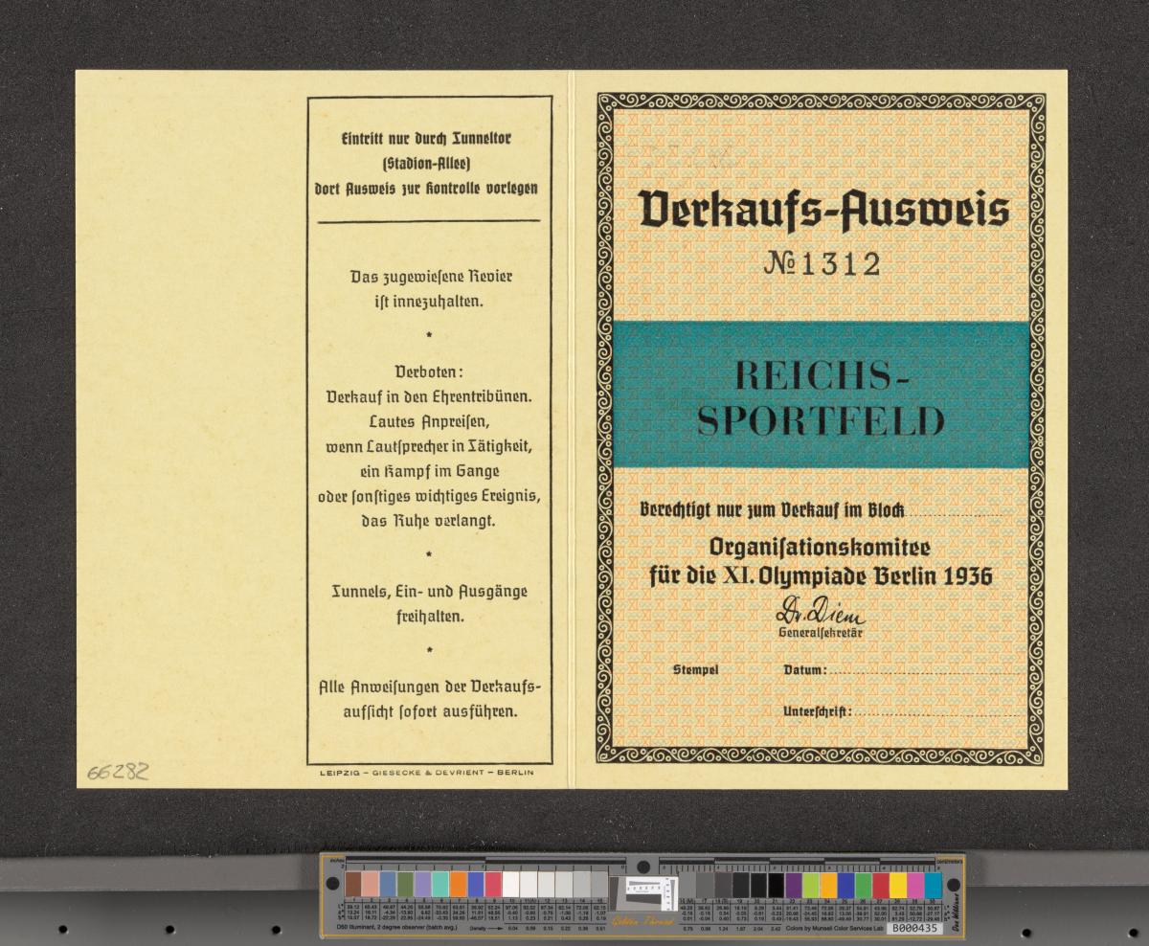Select the yellow patch on the color chart

point(898,884)
